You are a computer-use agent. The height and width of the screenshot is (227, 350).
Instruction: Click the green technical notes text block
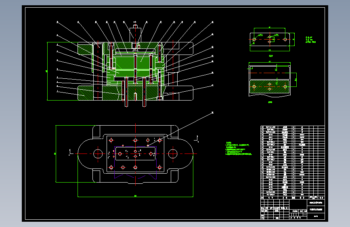239,148
